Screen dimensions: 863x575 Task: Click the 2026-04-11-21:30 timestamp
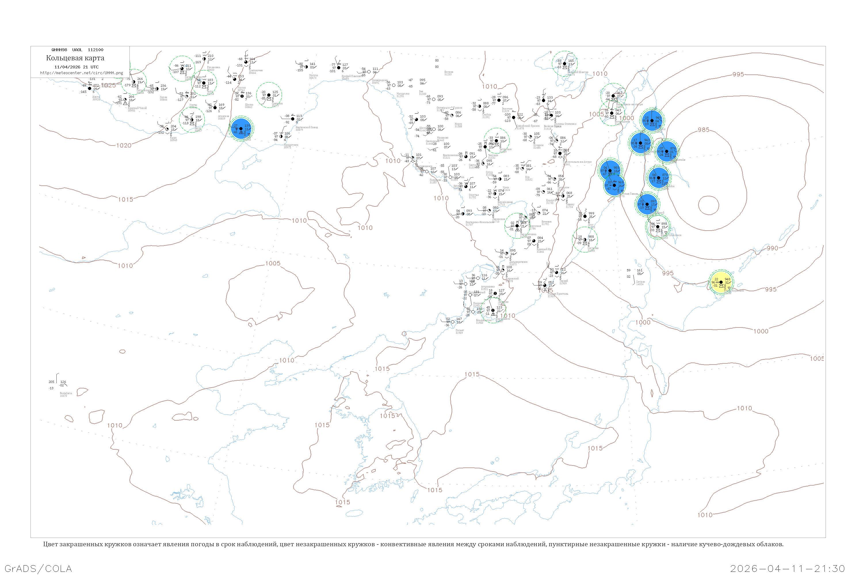[787, 568]
